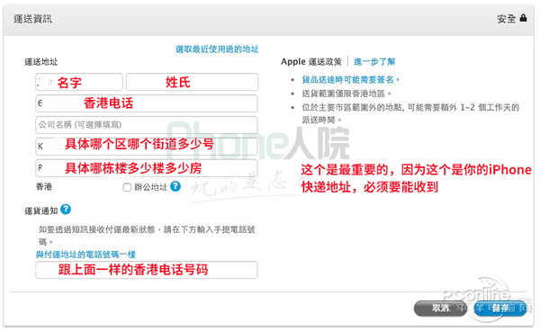Click the 運送地址 section label
The image size is (540, 331).
(x=41, y=62)
